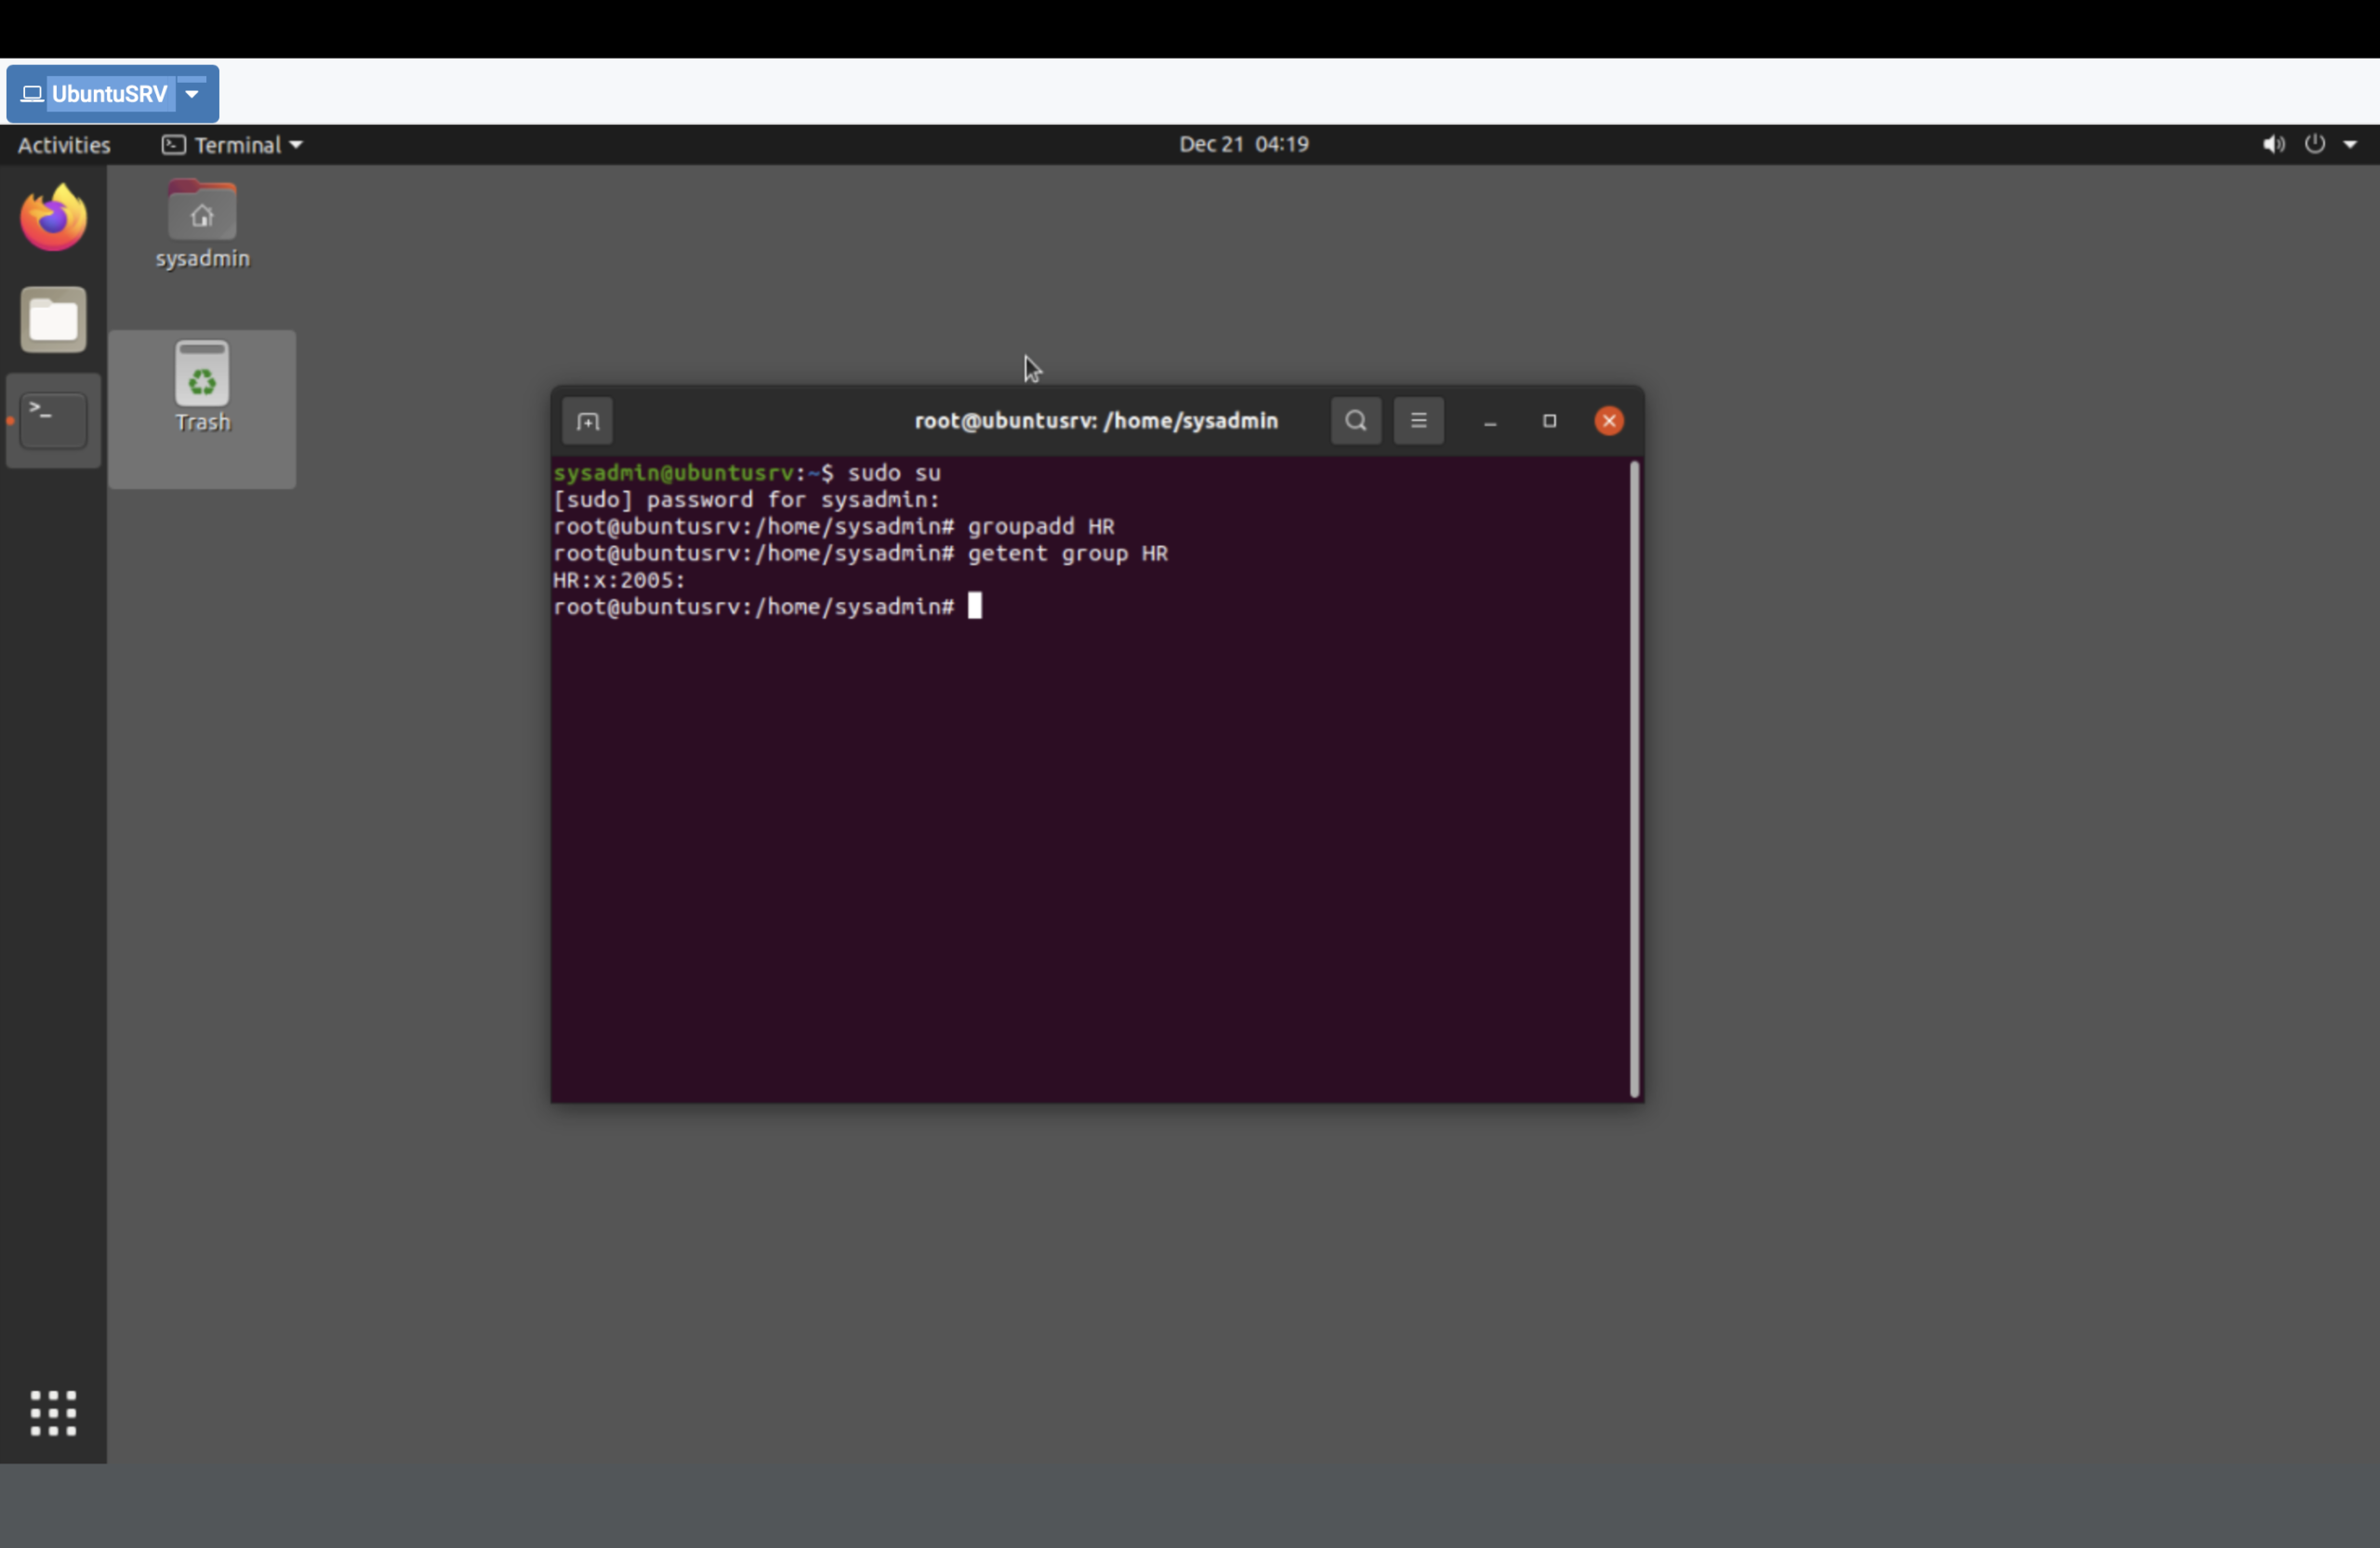Image resolution: width=2380 pixels, height=1548 pixels.
Task: Open the date and time calendar
Action: tap(1243, 144)
